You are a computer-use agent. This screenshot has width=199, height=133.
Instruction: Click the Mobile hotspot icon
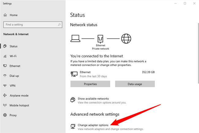5,105
